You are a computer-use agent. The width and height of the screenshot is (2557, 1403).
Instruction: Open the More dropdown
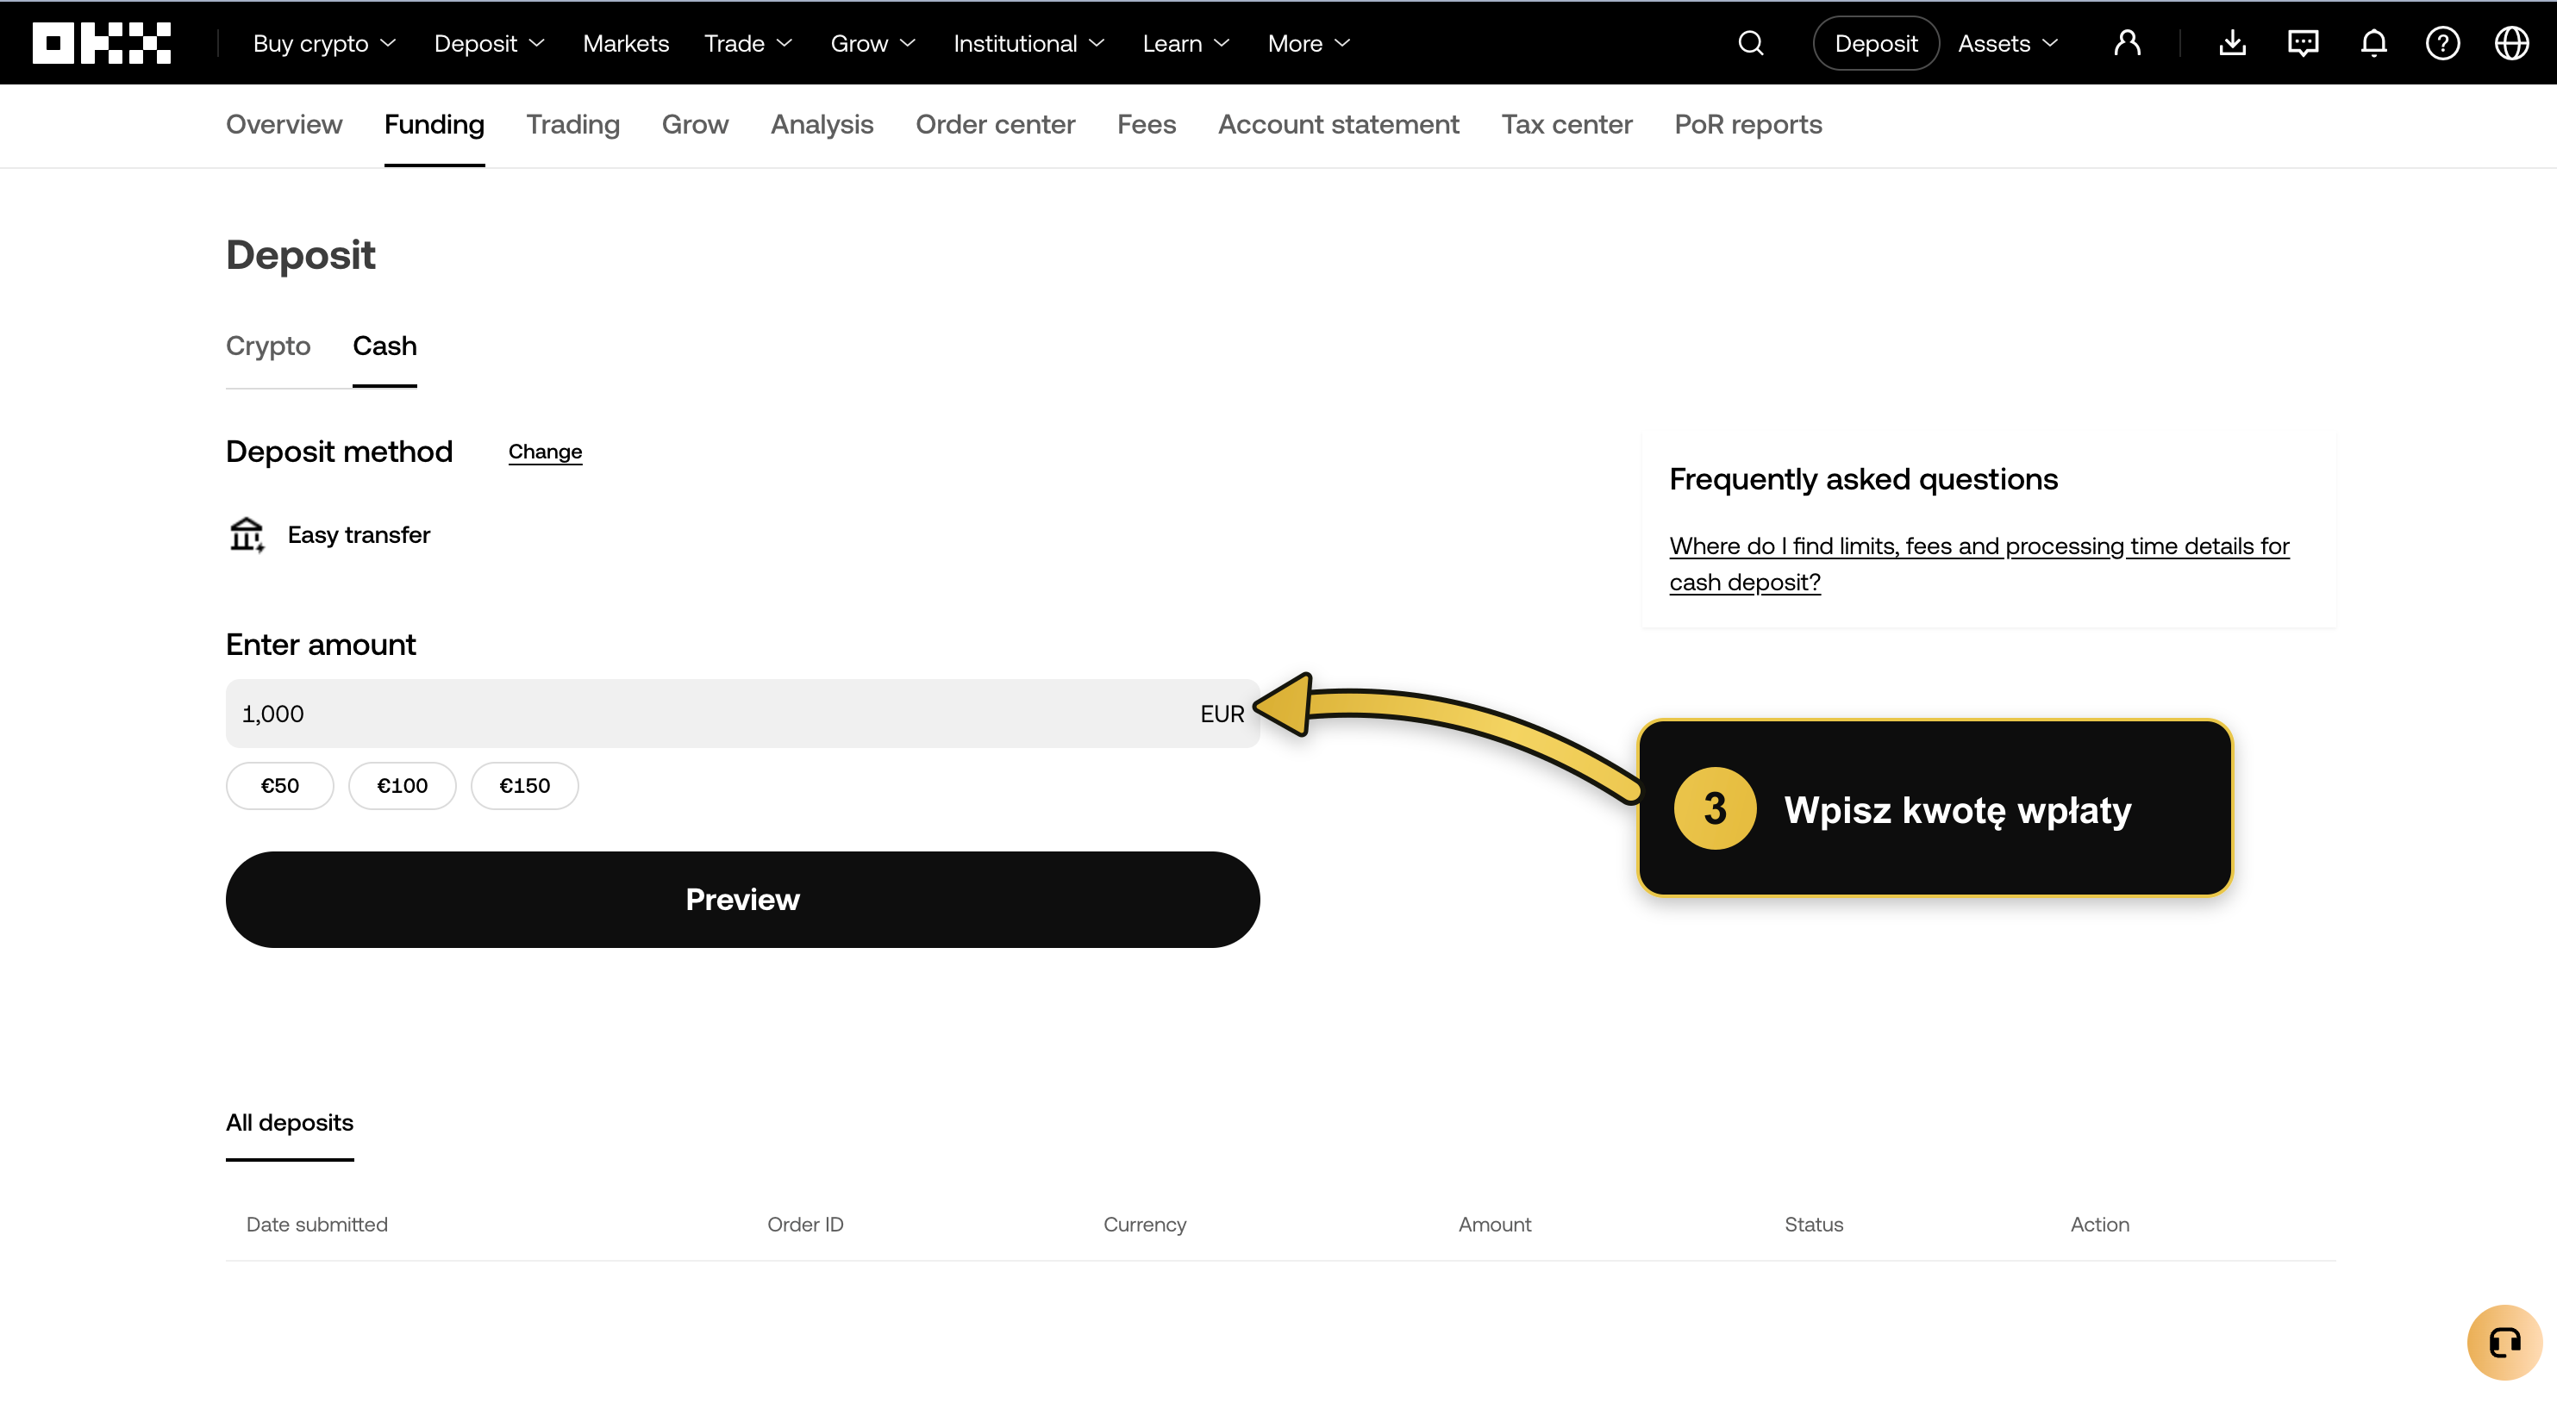[1309, 44]
